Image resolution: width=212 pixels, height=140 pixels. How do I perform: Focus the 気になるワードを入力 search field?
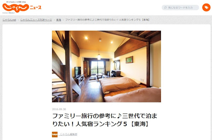180,8
